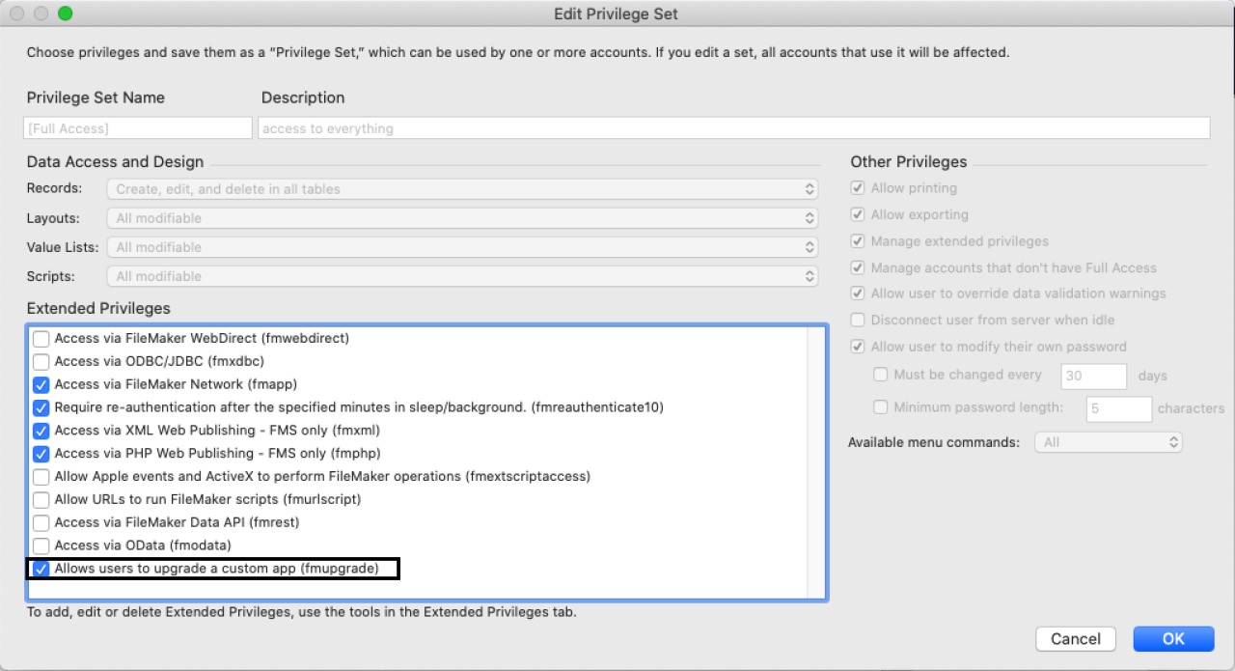Check Allow Apple events and ActiveX (fmextscriptaccess)
The height and width of the screenshot is (671, 1235).
41,477
